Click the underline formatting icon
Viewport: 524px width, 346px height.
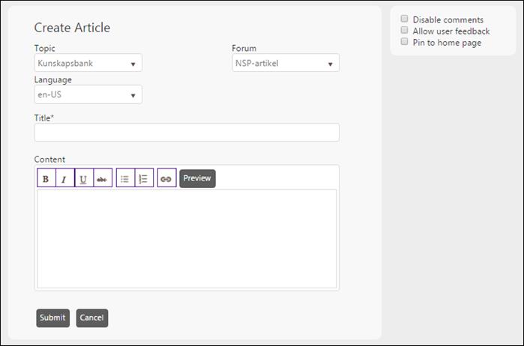pos(83,179)
